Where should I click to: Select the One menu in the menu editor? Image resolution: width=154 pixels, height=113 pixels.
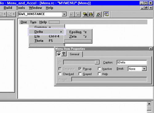click(x=24, y=22)
